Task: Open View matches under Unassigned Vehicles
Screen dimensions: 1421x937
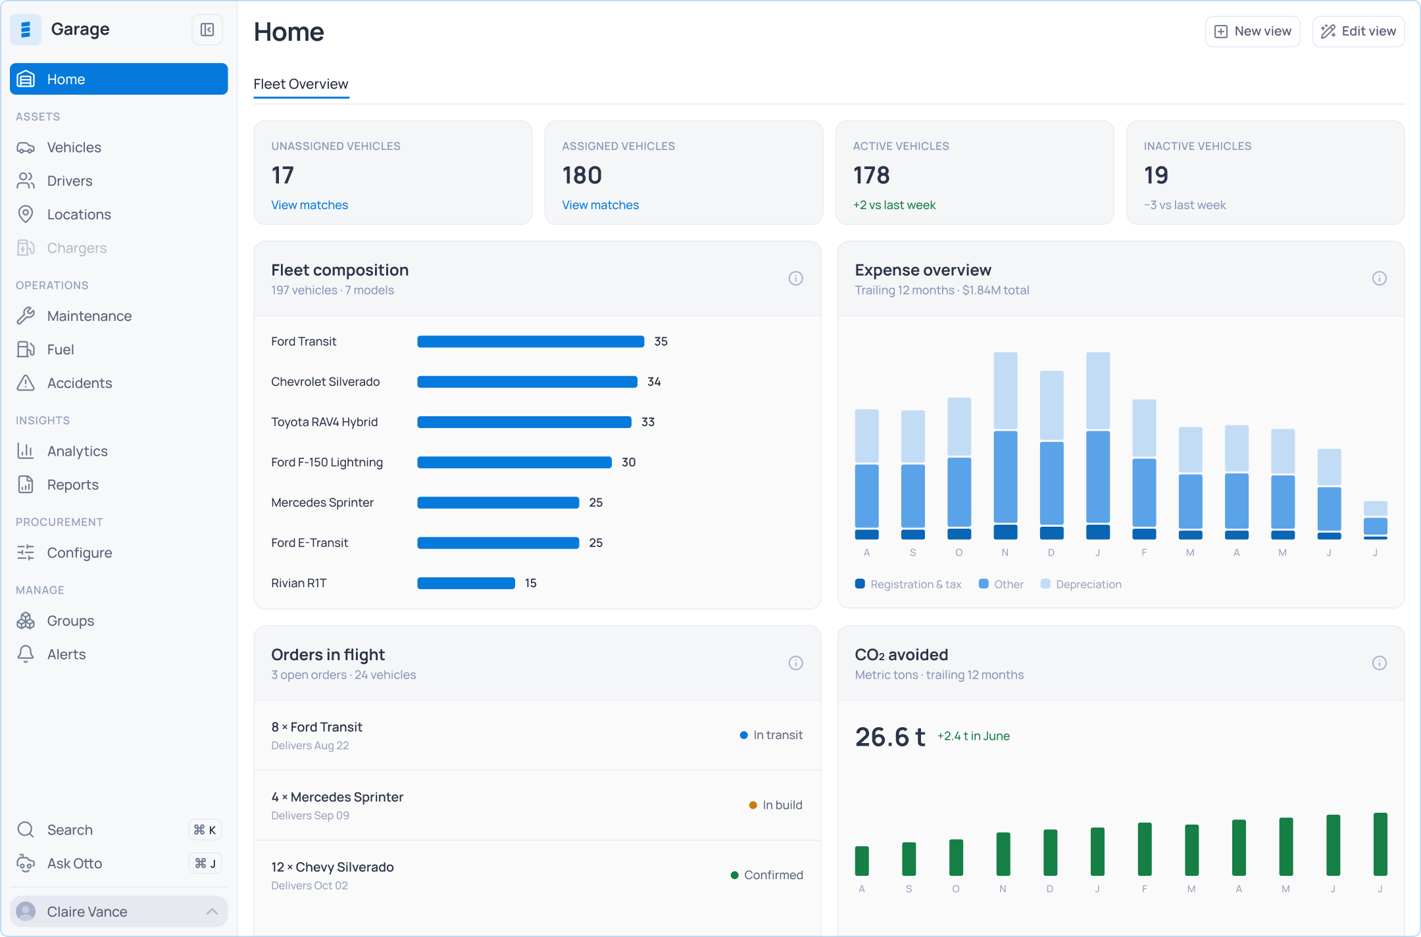Action: (x=310, y=205)
